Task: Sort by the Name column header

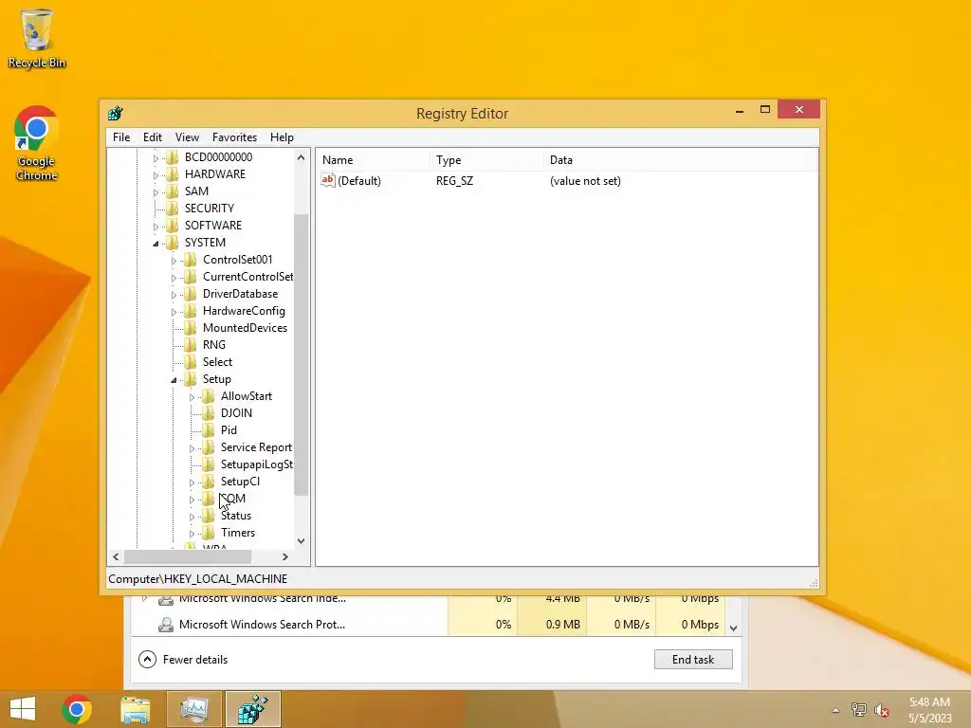Action: click(373, 159)
